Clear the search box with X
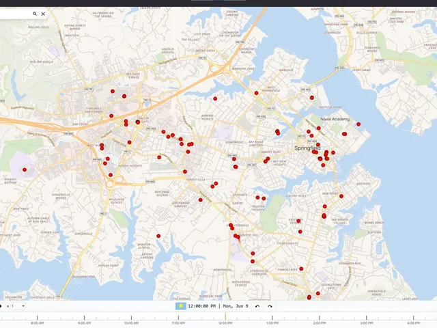The height and width of the screenshot is (328, 437). [43, 14]
